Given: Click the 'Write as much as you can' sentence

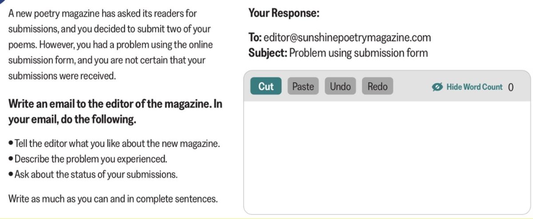Looking at the screenshot, I should click(x=113, y=198).
